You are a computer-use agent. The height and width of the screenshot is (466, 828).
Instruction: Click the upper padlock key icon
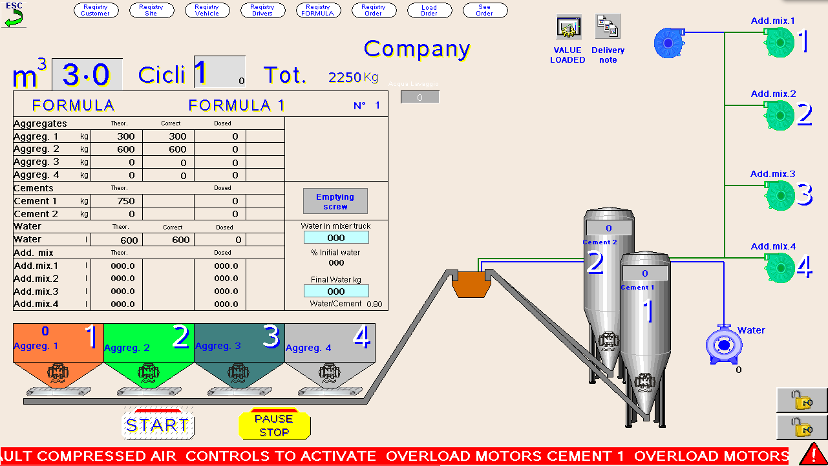pyautogui.click(x=801, y=400)
